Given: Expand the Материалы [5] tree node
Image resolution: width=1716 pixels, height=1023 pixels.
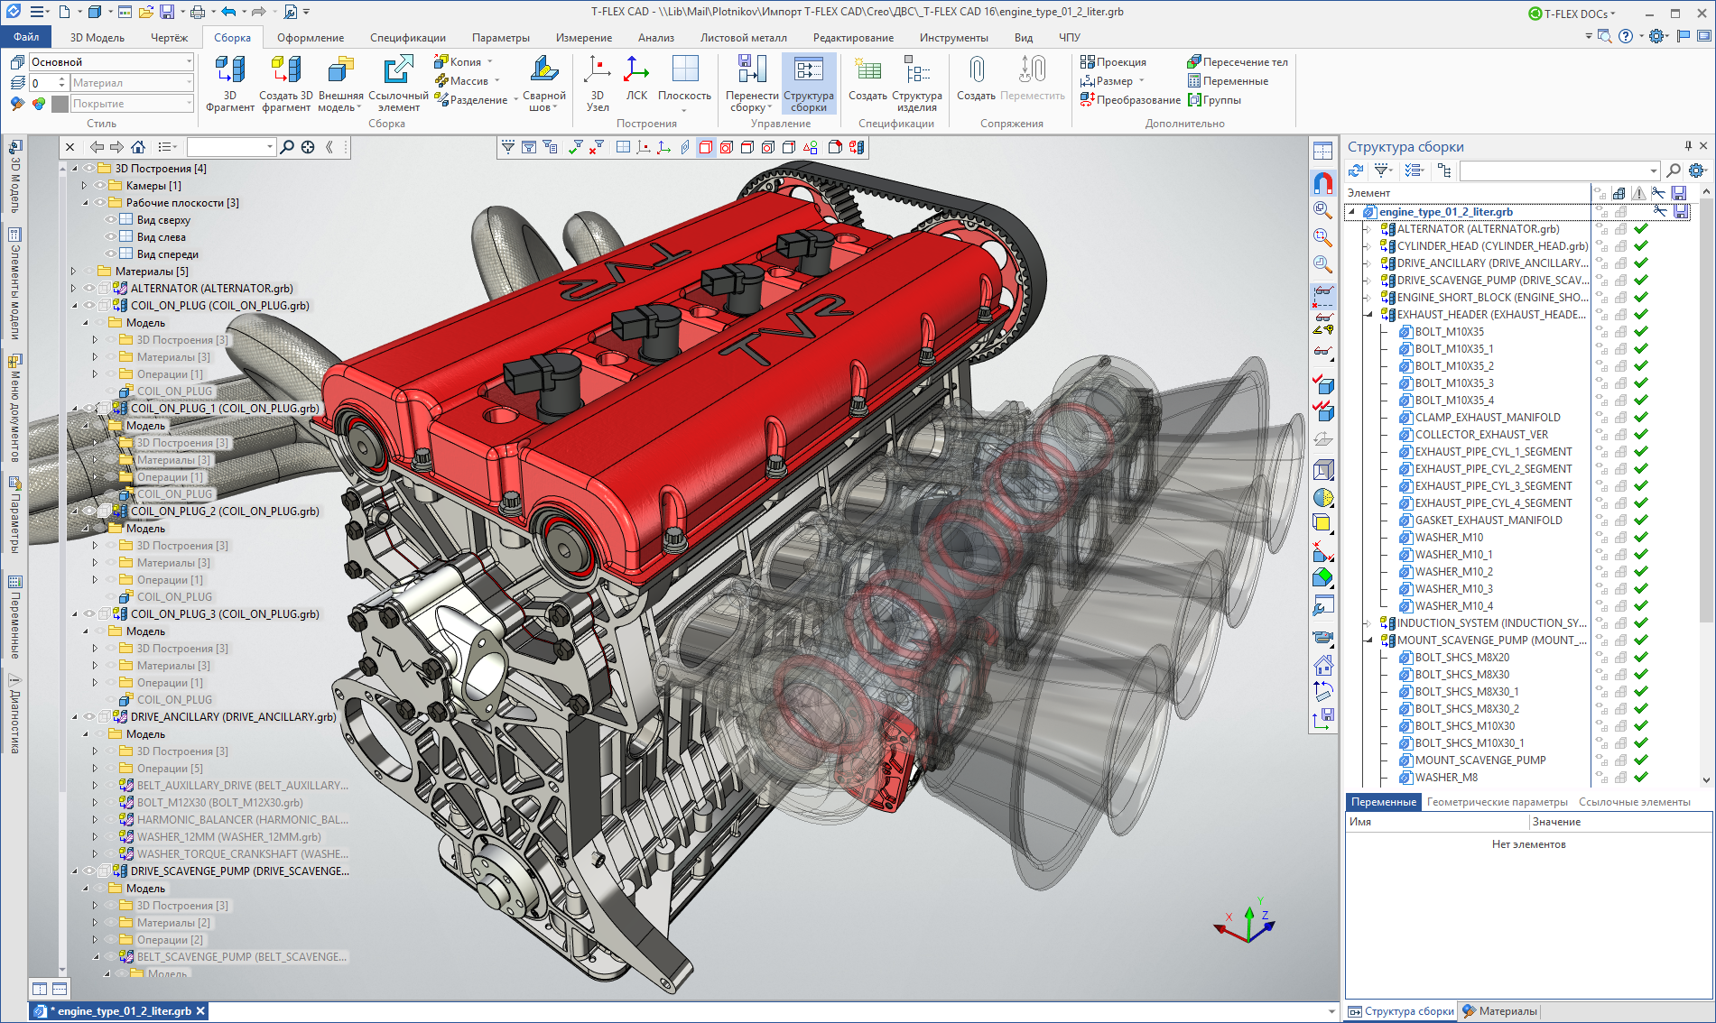Looking at the screenshot, I should pos(74,272).
